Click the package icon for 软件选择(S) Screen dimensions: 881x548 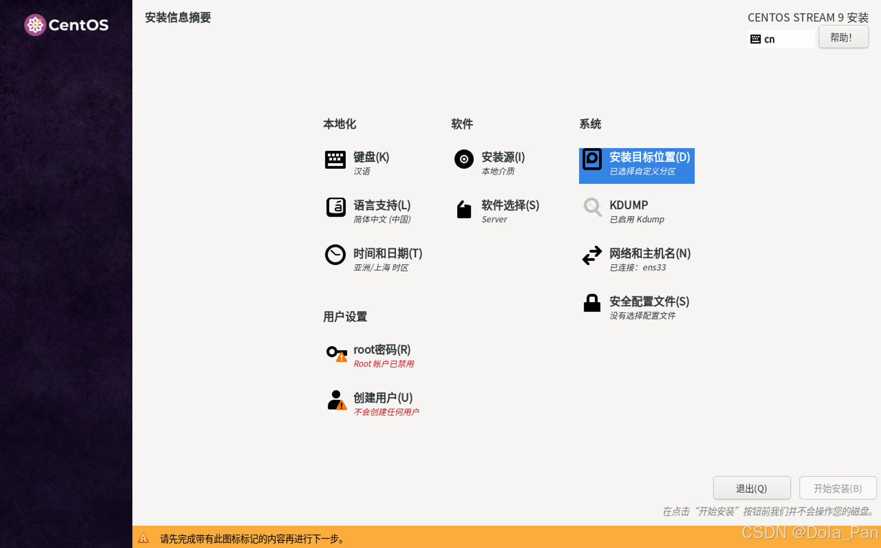point(464,209)
